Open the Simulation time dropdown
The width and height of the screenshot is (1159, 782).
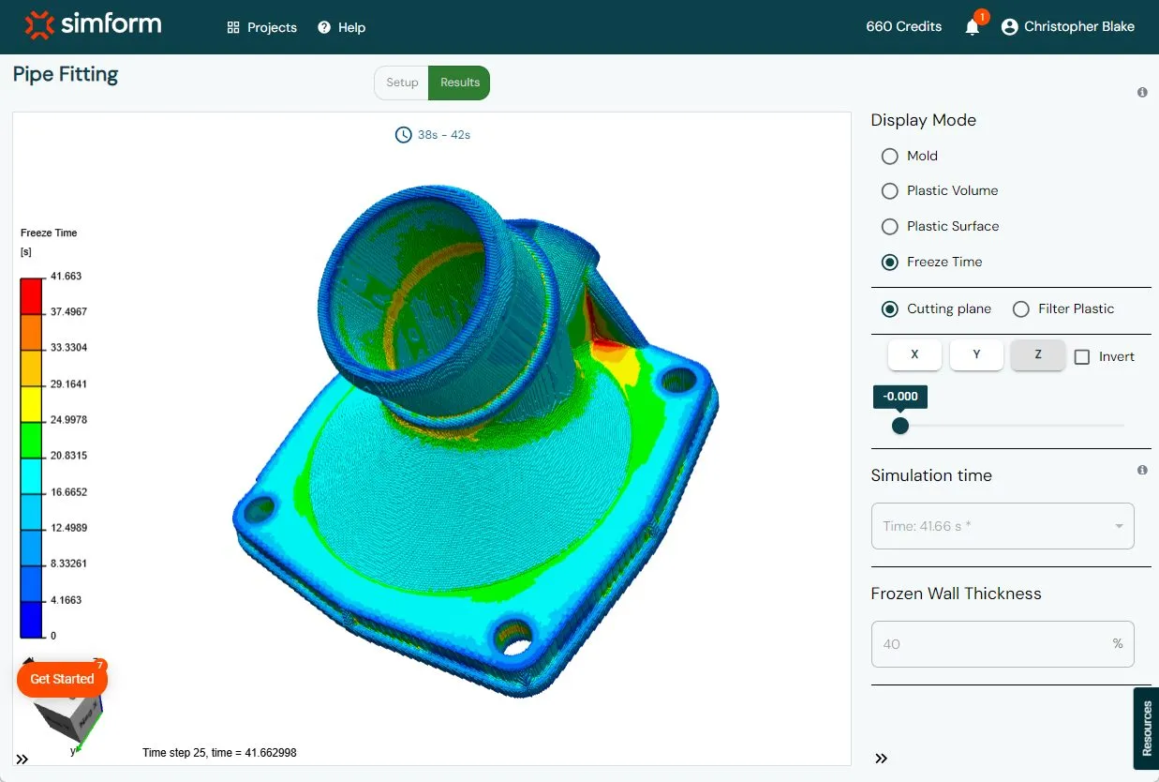point(1003,526)
